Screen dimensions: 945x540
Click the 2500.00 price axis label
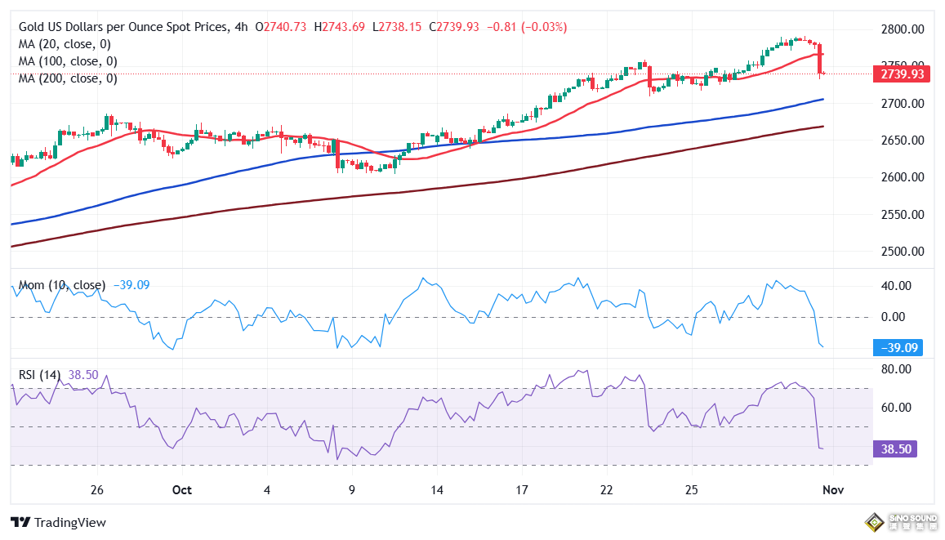click(x=902, y=252)
